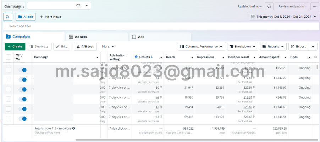The image size is (320, 142).
Task: Click the info icon beside Results header
Action: click(136, 57)
